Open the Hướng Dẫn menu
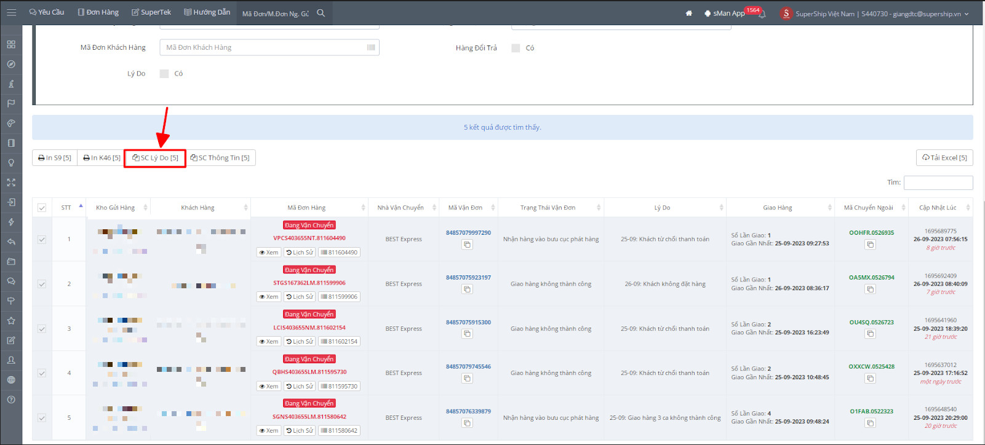 click(207, 12)
